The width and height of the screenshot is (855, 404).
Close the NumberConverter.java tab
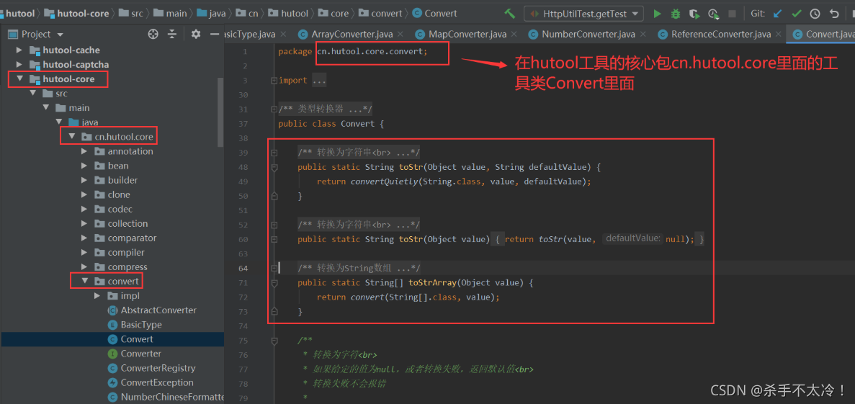[642, 35]
